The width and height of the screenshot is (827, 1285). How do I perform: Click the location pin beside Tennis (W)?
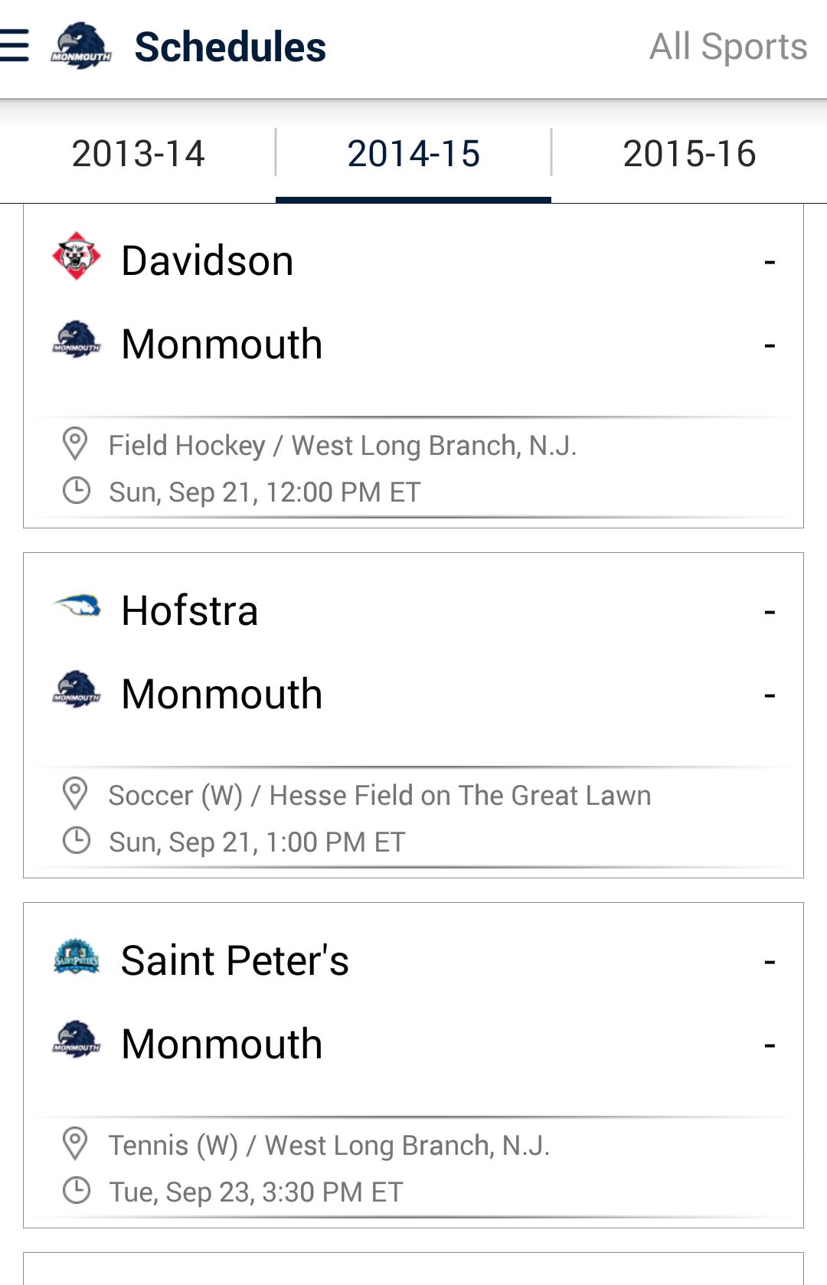click(75, 1144)
